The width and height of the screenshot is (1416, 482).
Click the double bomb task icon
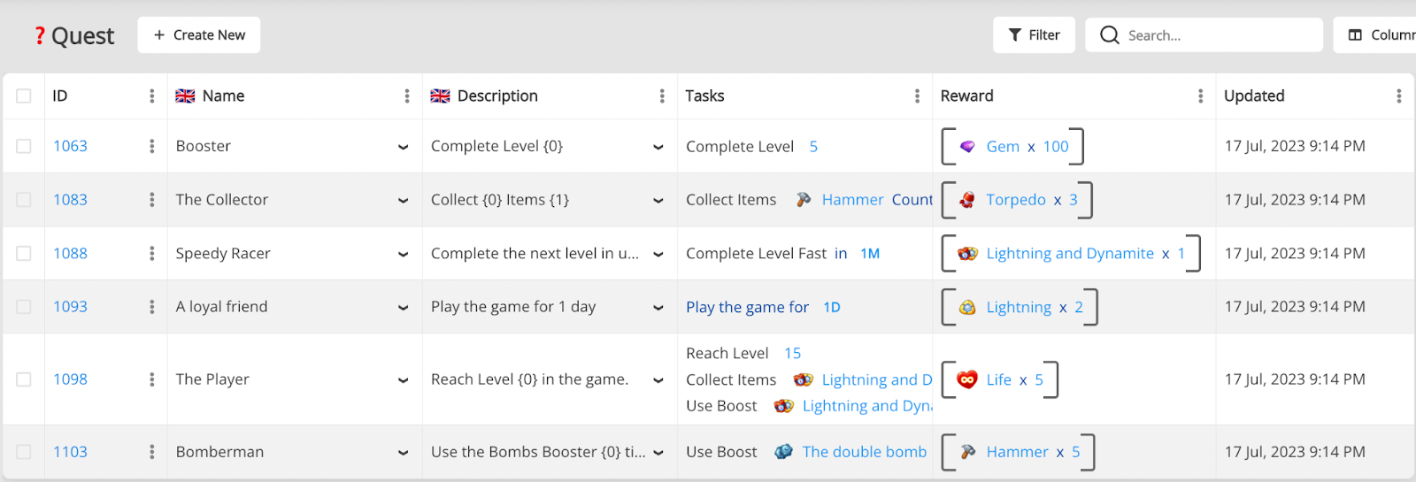click(x=783, y=452)
